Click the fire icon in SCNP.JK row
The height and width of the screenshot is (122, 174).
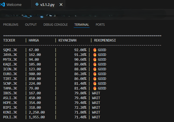point(95,84)
